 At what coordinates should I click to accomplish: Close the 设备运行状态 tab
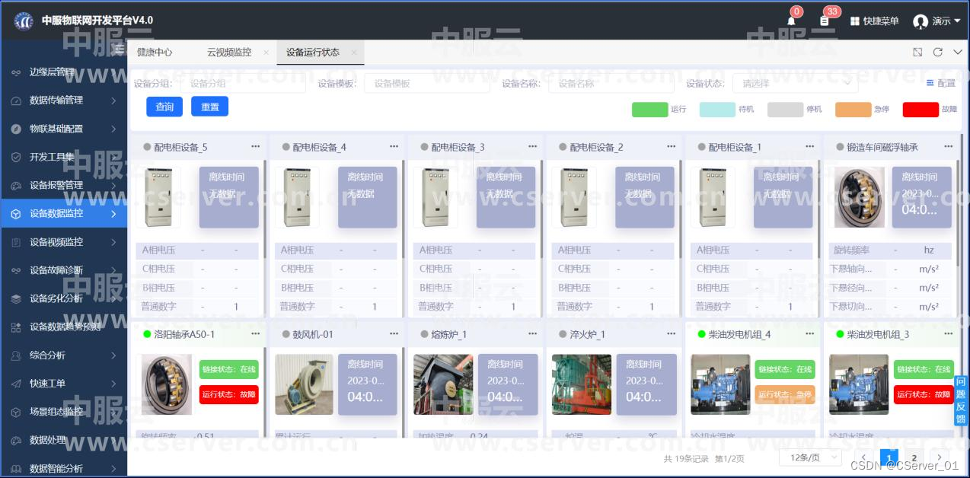[x=354, y=53]
